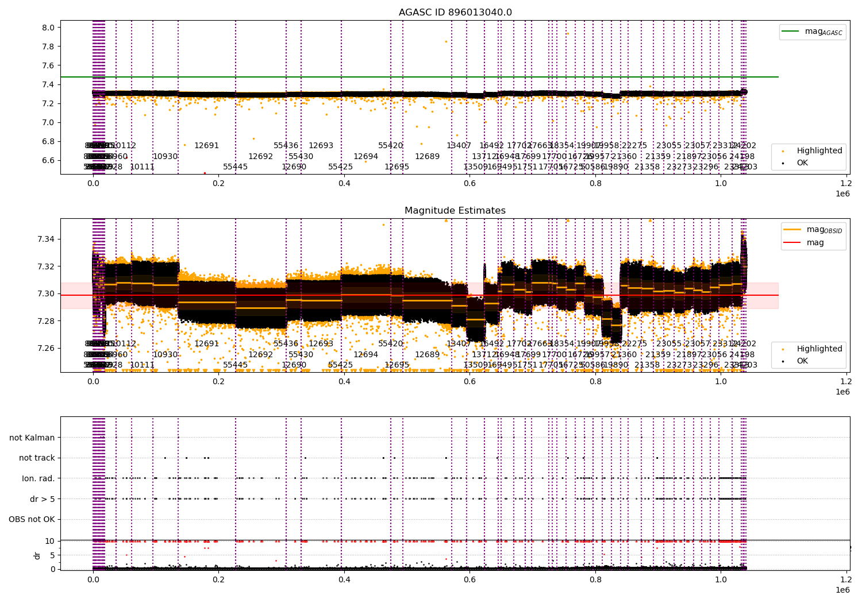Click obsid label 12689 in middle plot
The image size is (862, 603).
[x=428, y=354]
